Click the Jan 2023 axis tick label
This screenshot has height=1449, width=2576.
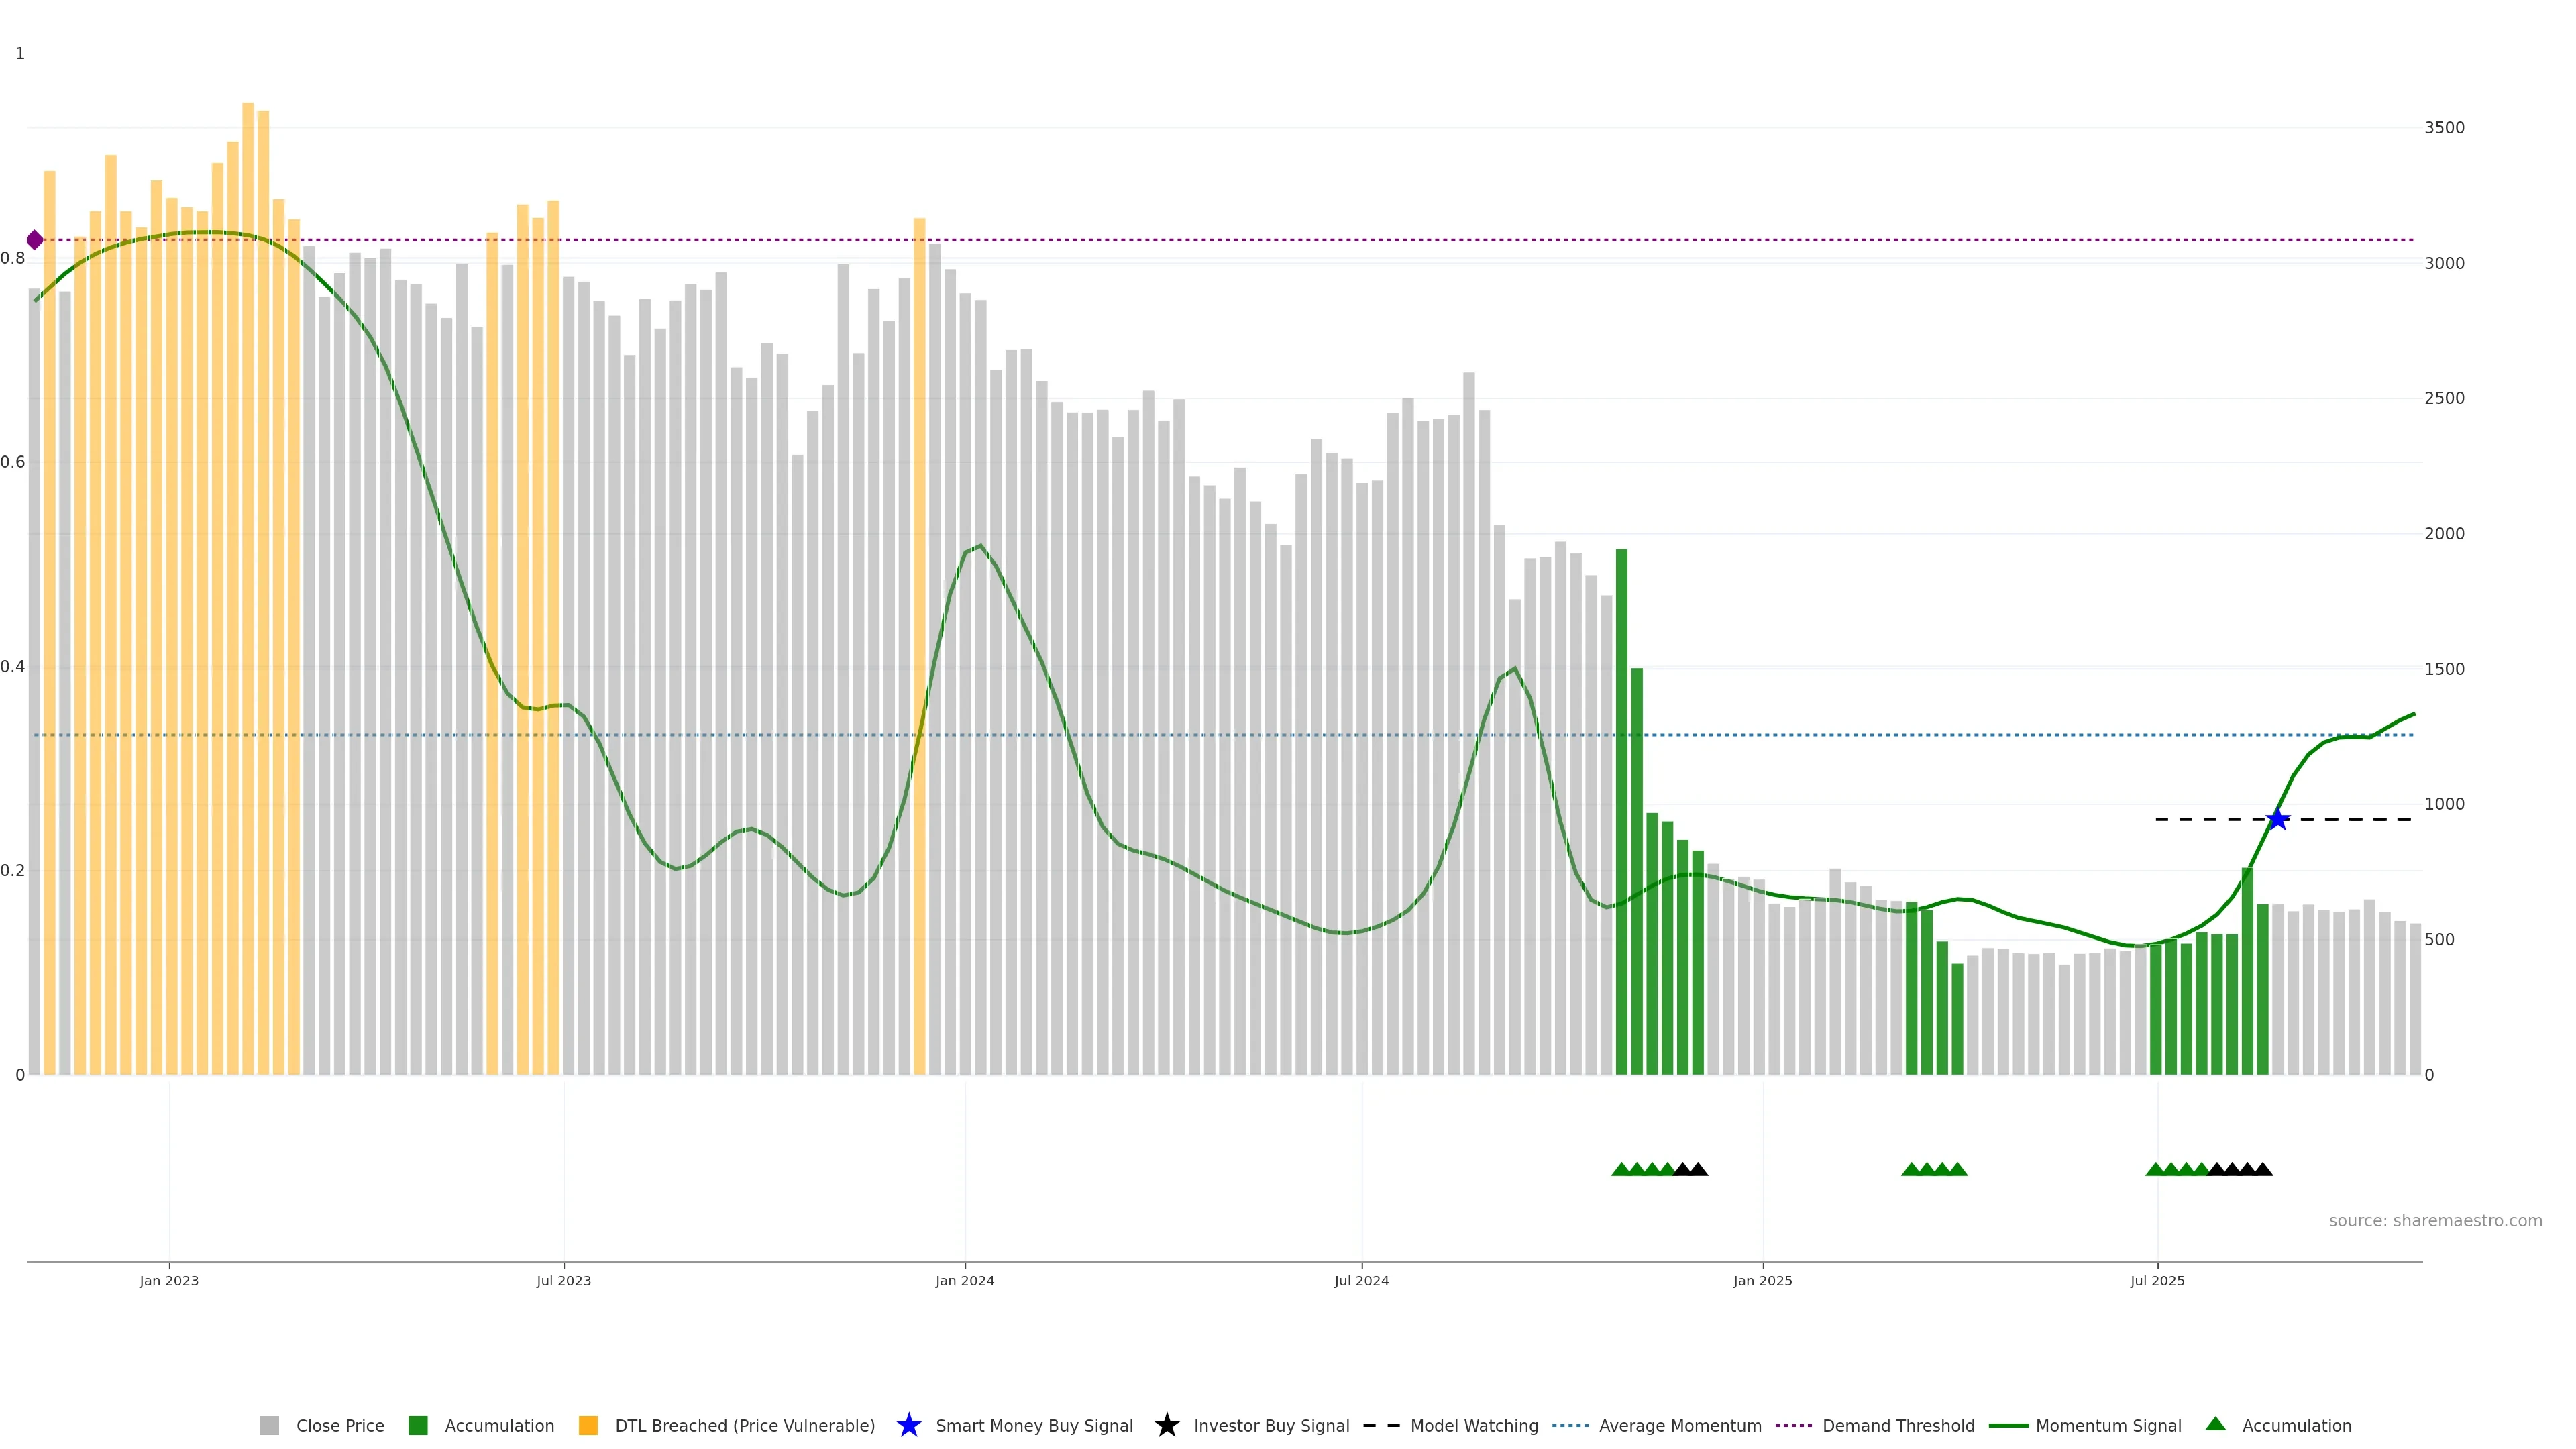pos(169,1280)
